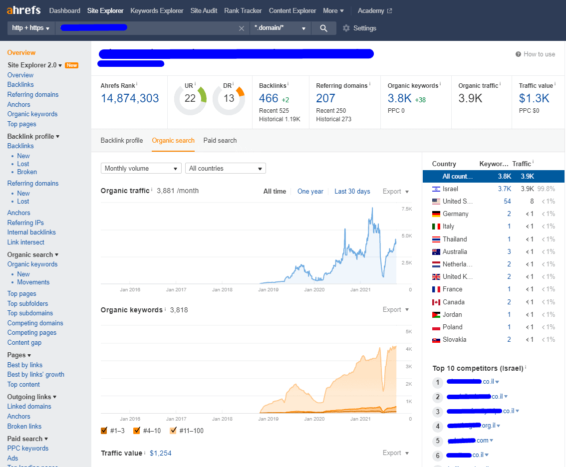
Task: Click the search magnifier icon button
Action: point(324,28)
